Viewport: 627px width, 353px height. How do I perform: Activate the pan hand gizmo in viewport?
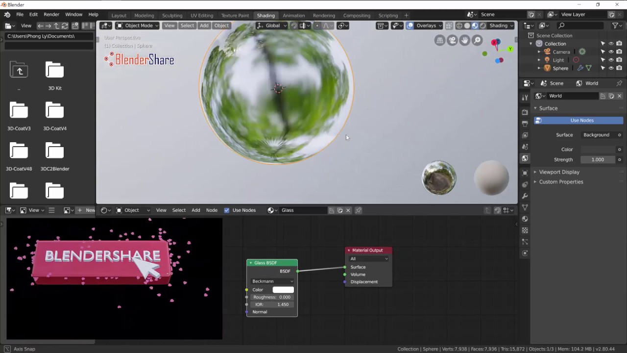click(465, 40)
